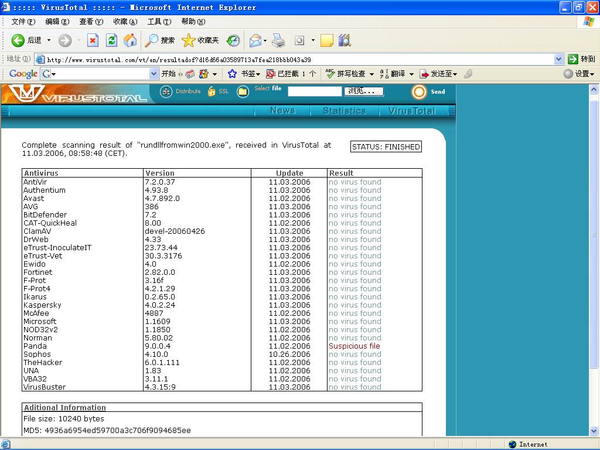Click the grayed highlighter pen icon

coord(468,74)
